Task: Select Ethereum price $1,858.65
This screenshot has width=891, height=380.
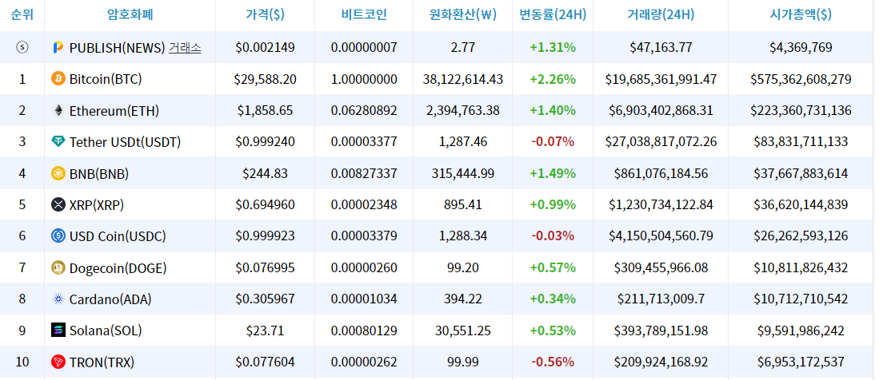Action: pos(266,111)
